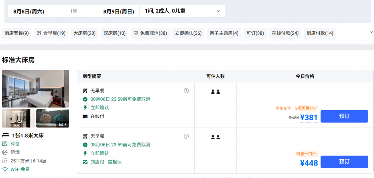
Task: Click the lightning bolt icon in the ¥381 row
Action: (85, 108)
